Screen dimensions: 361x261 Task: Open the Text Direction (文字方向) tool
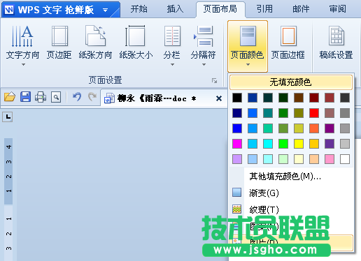click(x=22, y=45)
